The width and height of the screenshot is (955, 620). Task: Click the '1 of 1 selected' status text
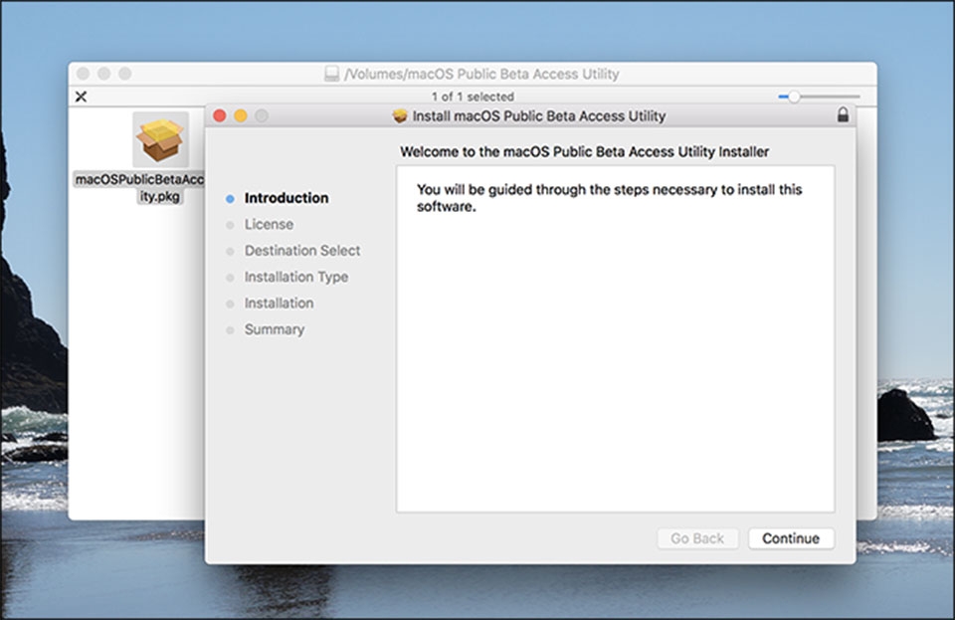click(473, 97)
